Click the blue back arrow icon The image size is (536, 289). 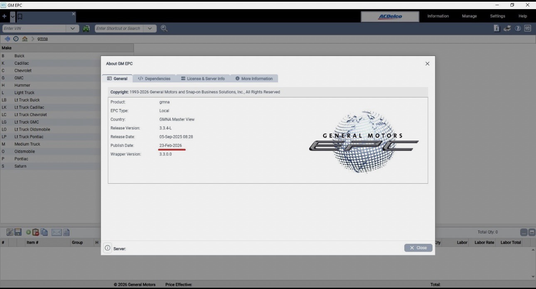tap(7, 39)
